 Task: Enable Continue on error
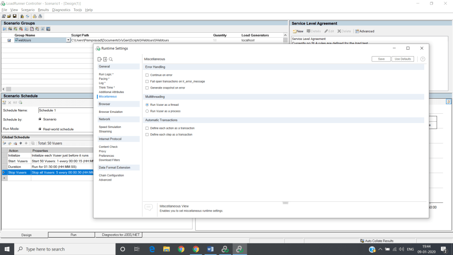coord(148,75)
